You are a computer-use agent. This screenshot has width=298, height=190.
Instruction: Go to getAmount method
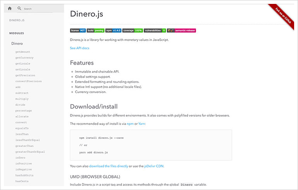22,52
